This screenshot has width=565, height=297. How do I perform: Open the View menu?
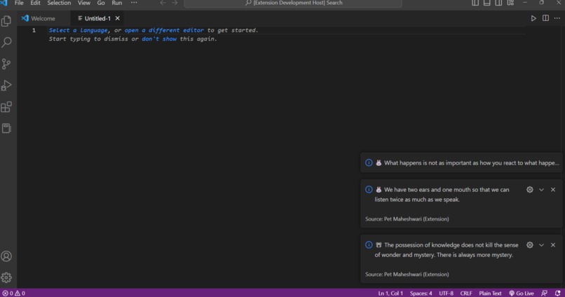pyautogui.click(x=84, y=3)
